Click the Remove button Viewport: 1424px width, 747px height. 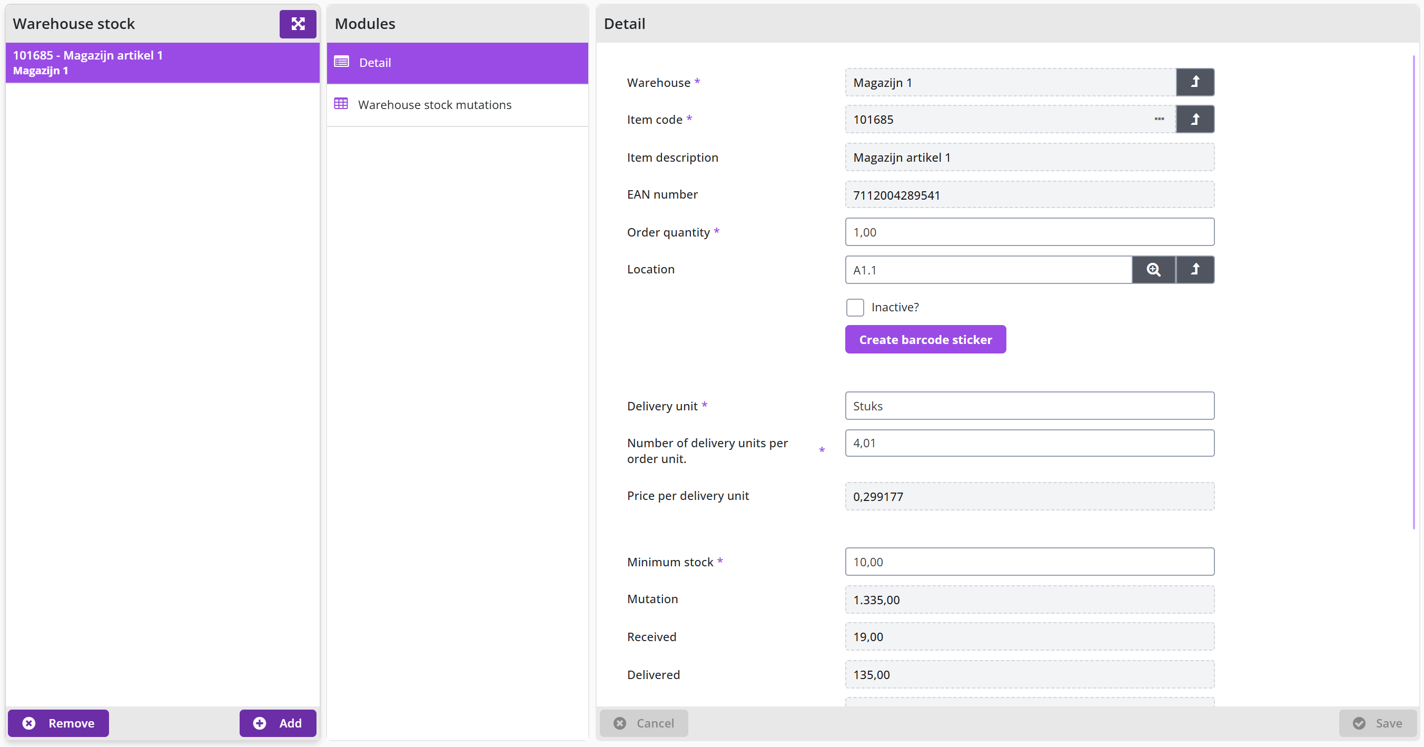tap(58, 723)
